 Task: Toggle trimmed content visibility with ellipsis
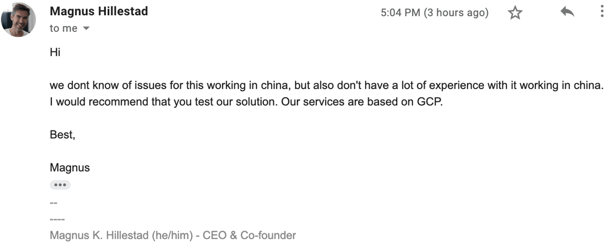(x=60, y=184)
